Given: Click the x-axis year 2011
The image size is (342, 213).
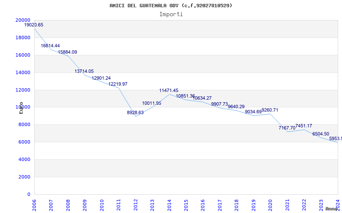Looking at the screenshot, I should (x=118, y=205).
